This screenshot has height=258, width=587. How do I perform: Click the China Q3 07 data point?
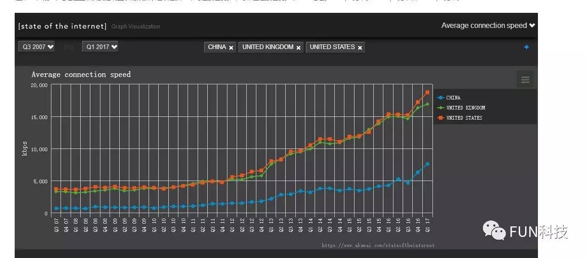[x=56, y=209]
